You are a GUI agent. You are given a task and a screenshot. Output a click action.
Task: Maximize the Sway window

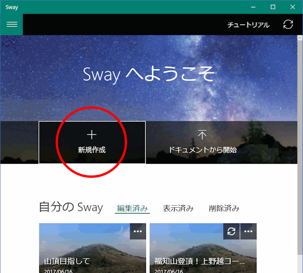273,7
